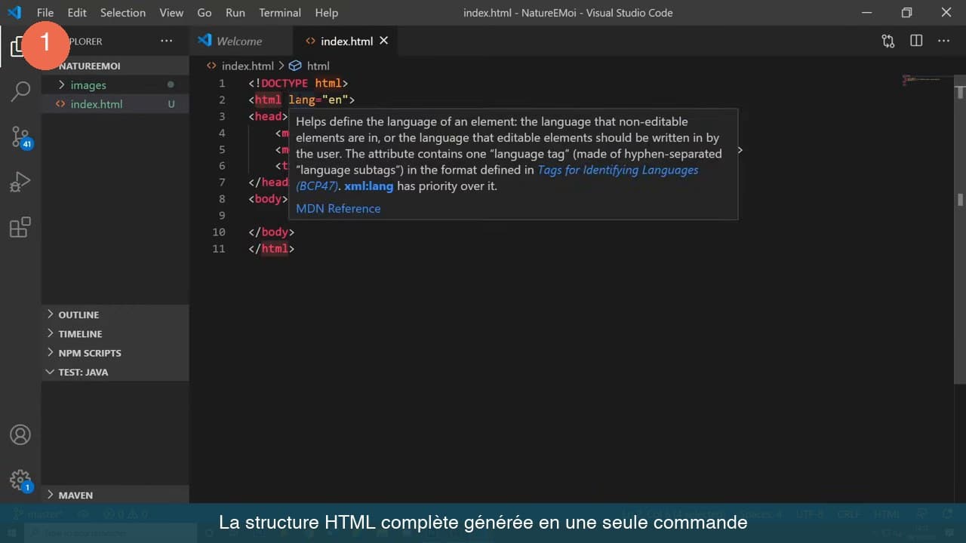
Task: Expand the images folder
Action: [x=115, y=85]
